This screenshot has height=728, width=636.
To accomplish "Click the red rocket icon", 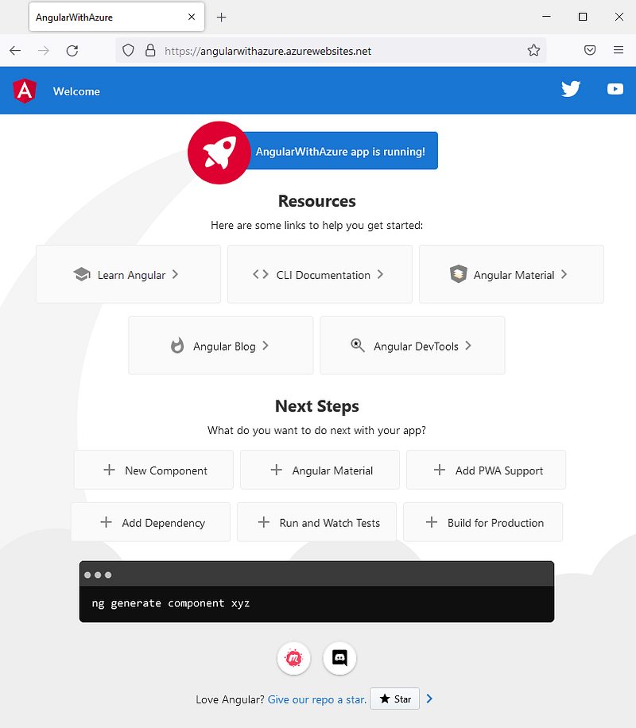I will (x=219, y=153).
